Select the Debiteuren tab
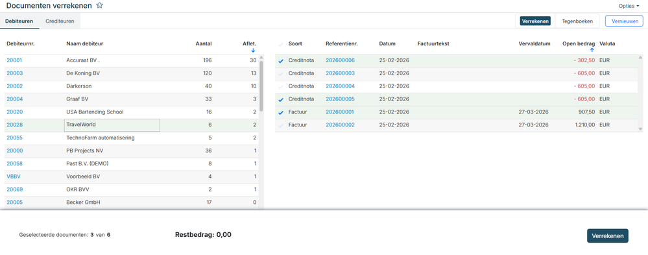 pos(19,21)
